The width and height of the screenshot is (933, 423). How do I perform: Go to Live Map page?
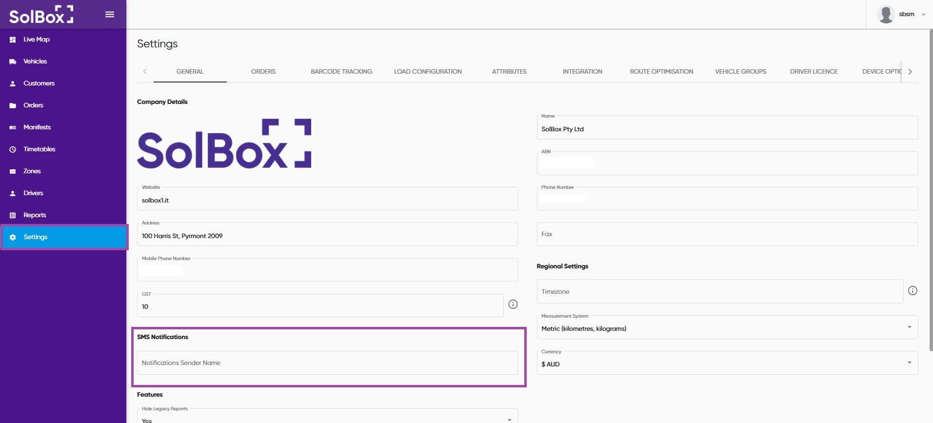(63, 40)
